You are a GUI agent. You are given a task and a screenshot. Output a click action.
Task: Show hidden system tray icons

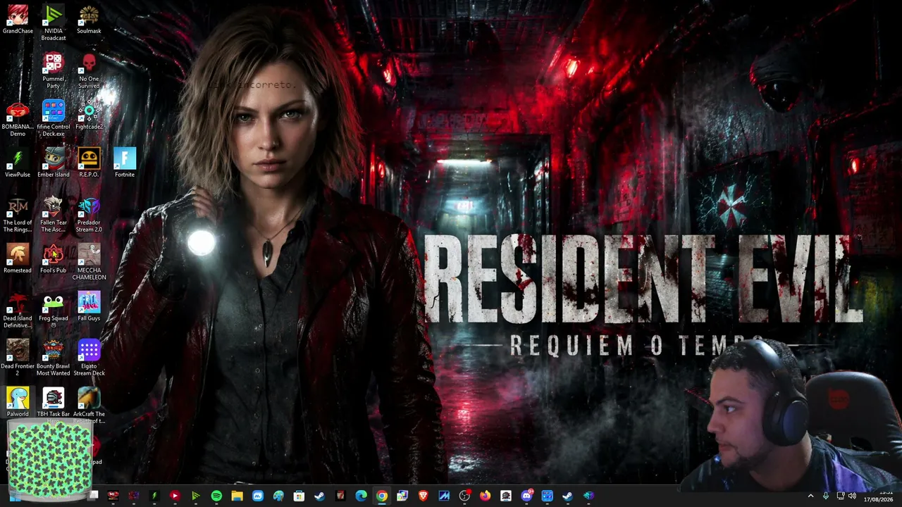(x=810, y=496)
